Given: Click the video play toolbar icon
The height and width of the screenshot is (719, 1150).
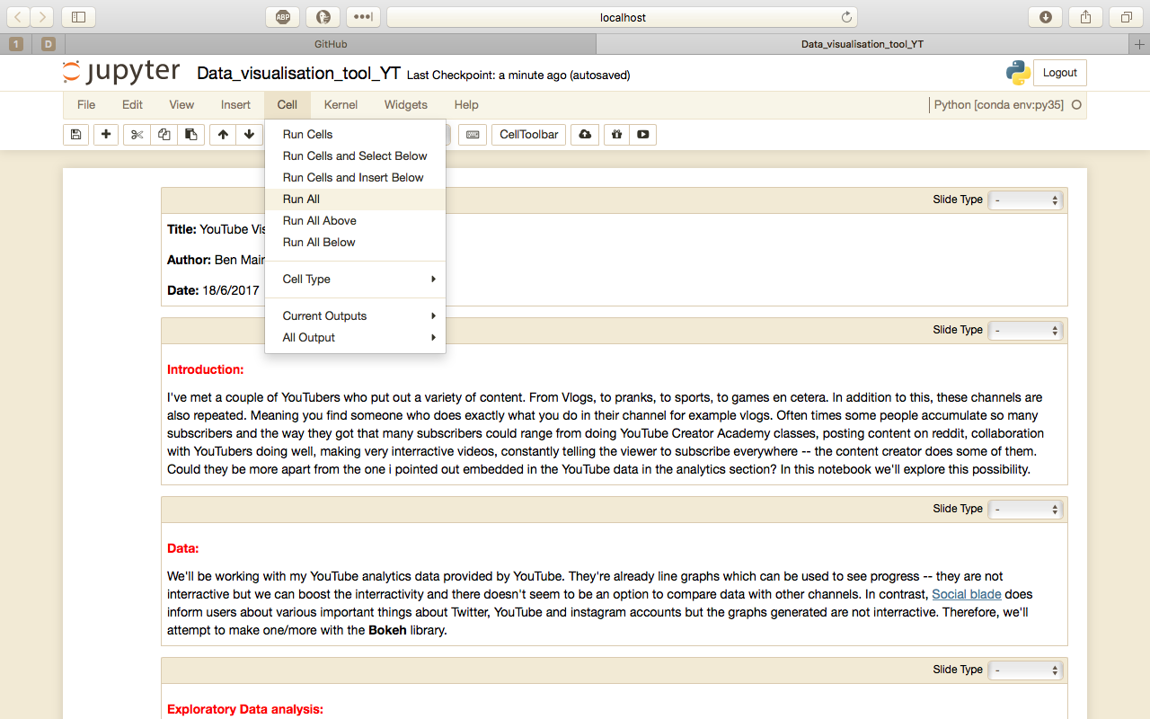Looking at the screenshot, I should (x=642, y=135).
